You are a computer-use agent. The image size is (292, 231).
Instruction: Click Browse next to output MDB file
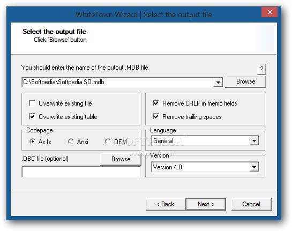[x=245, y=81]
